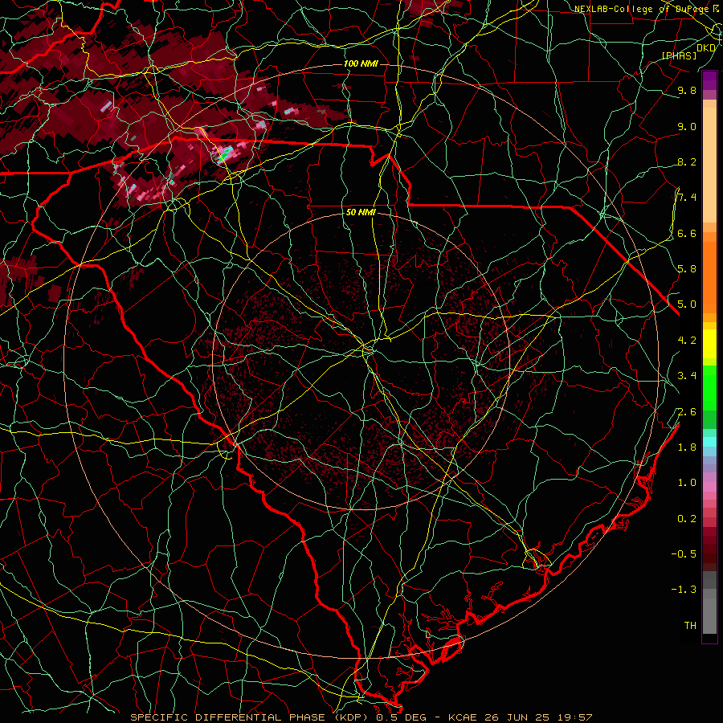Click the 6.6 value on the legend
The height and width of the screenshot is (723, 723).
click(x=687, y=233)
